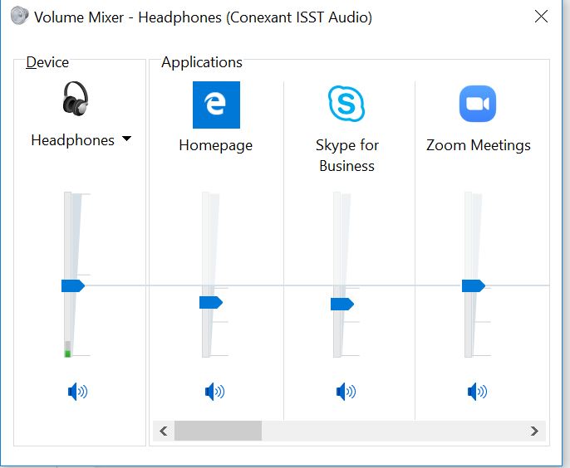Viewport: 570px width, 468px height.
Task: Click the speaker icon in the title bar
Action: pos(19,16)
